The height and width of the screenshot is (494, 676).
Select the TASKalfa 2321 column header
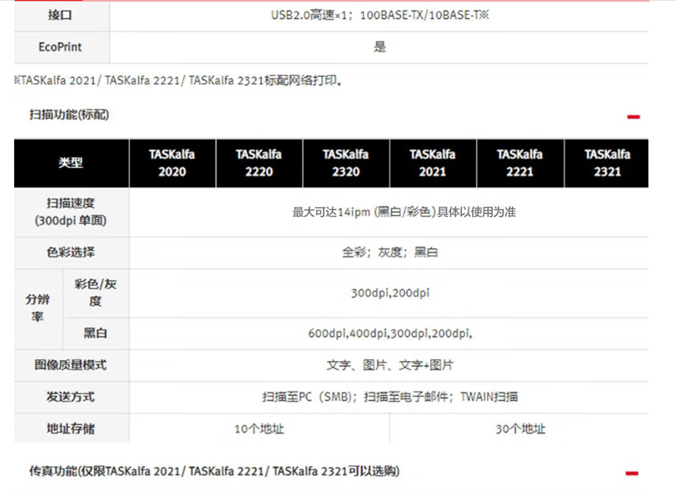607,163
